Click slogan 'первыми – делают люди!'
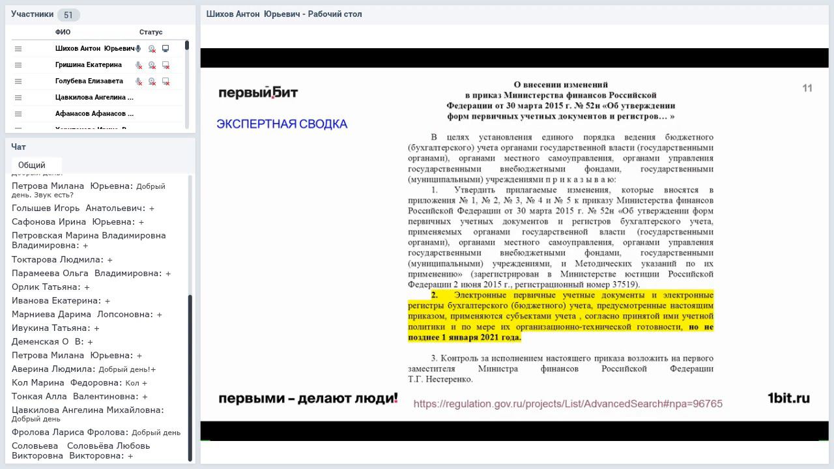834x469 pixels. tap(308, 398)
